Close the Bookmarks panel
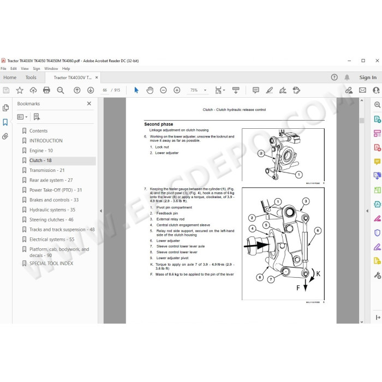 [89, 104]
